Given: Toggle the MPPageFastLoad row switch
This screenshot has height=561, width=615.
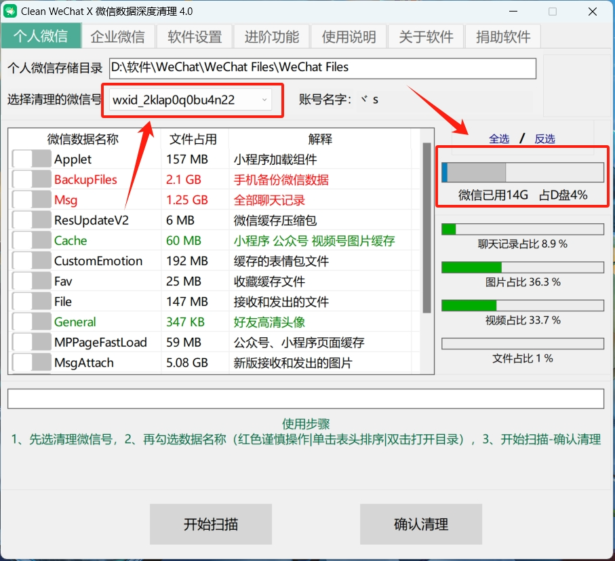Looking at the screenshot, I should coord(32,343).
